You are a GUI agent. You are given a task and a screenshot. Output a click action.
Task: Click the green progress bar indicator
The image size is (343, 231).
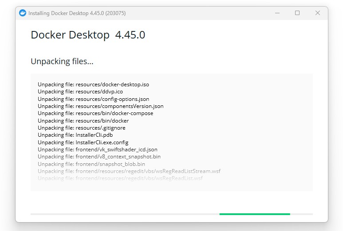pos(254,214)
